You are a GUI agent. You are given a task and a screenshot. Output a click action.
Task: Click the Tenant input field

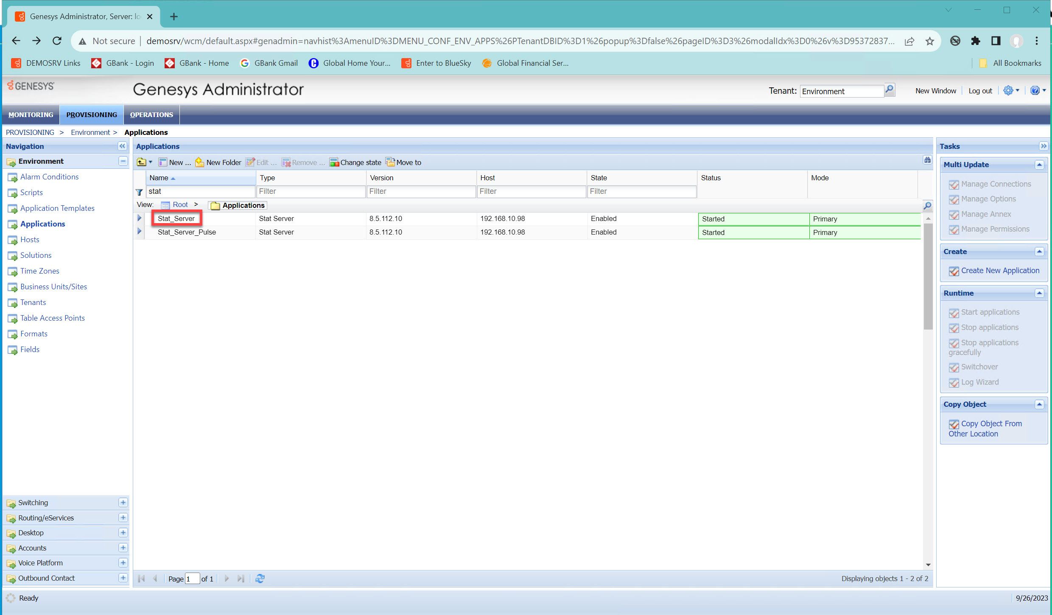click(x=842, y=91)
